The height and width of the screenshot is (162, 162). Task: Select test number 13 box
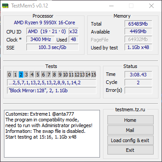(82, 75)
